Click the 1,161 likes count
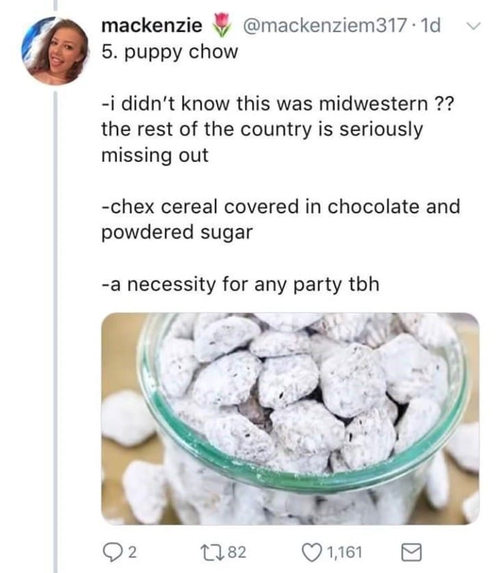Image resolution: width=501 pixels, height=573 pixels. tap(344, 552)
